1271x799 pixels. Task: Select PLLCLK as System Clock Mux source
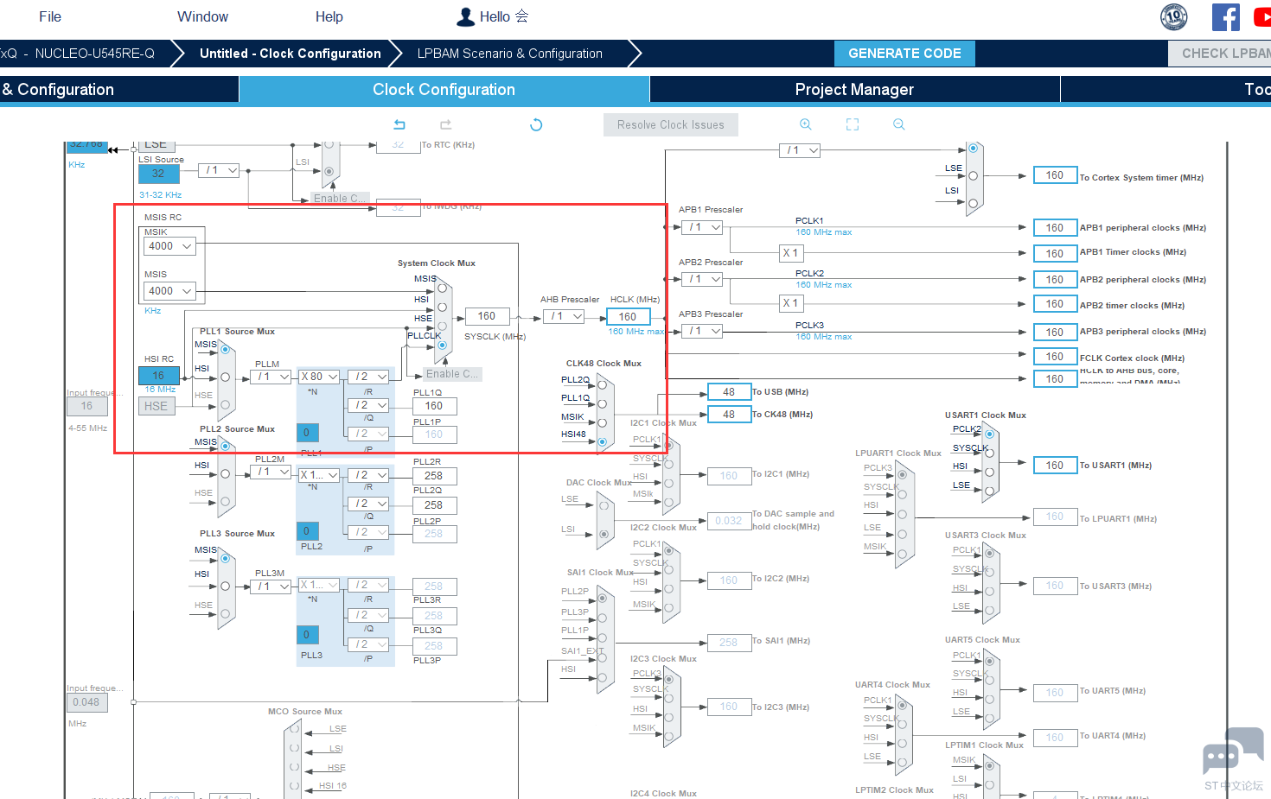click(x=442, y=345)
